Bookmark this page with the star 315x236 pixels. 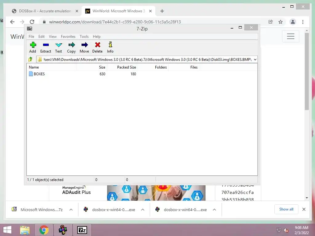281,22
